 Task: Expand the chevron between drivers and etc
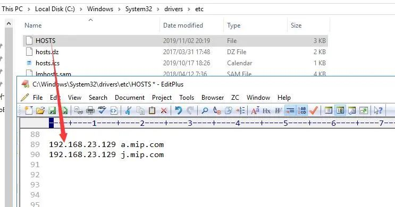[x=189, y=10]
